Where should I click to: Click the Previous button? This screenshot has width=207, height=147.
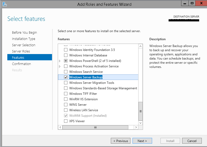pyautogui.click(x=120, y=141)
